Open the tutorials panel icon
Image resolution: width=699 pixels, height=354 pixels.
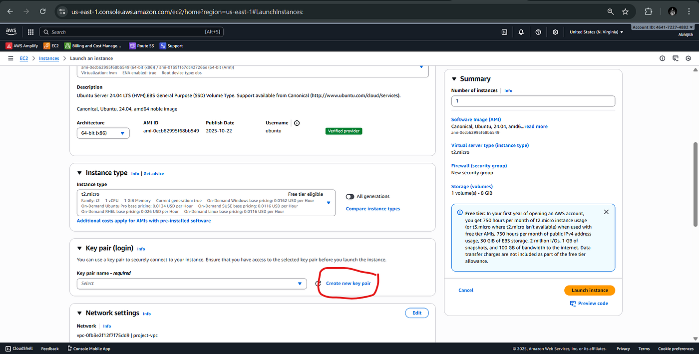pos(676,58)
